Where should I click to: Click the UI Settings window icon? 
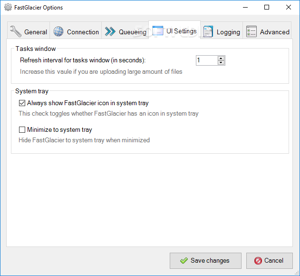click(x=158, y=30)
